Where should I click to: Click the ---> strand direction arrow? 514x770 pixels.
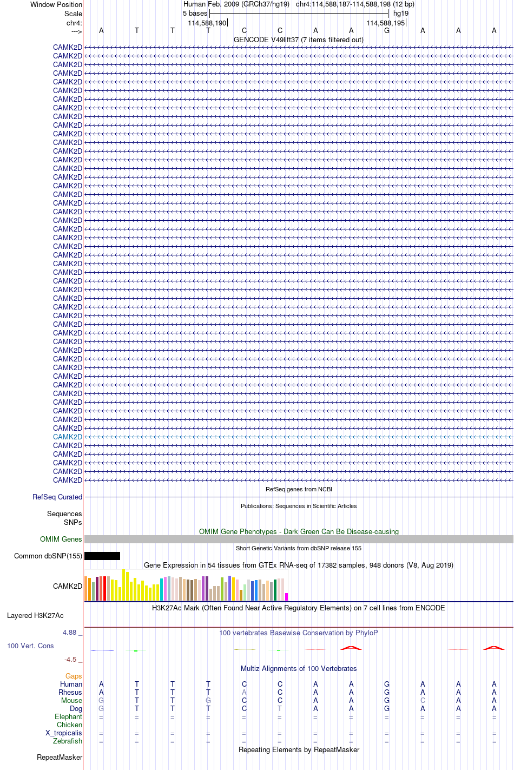tap(76, 31)
